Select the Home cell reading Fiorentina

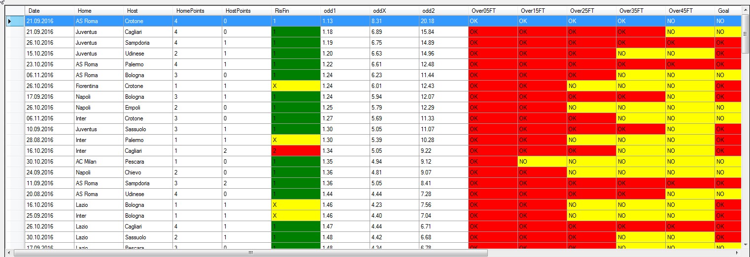[99, 86]
